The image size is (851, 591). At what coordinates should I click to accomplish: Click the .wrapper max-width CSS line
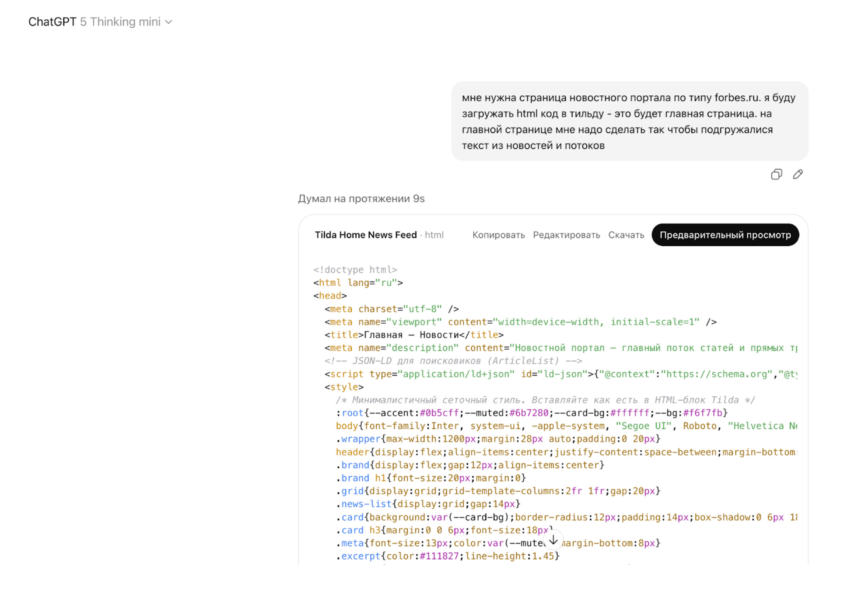click(x=499, y=439)
